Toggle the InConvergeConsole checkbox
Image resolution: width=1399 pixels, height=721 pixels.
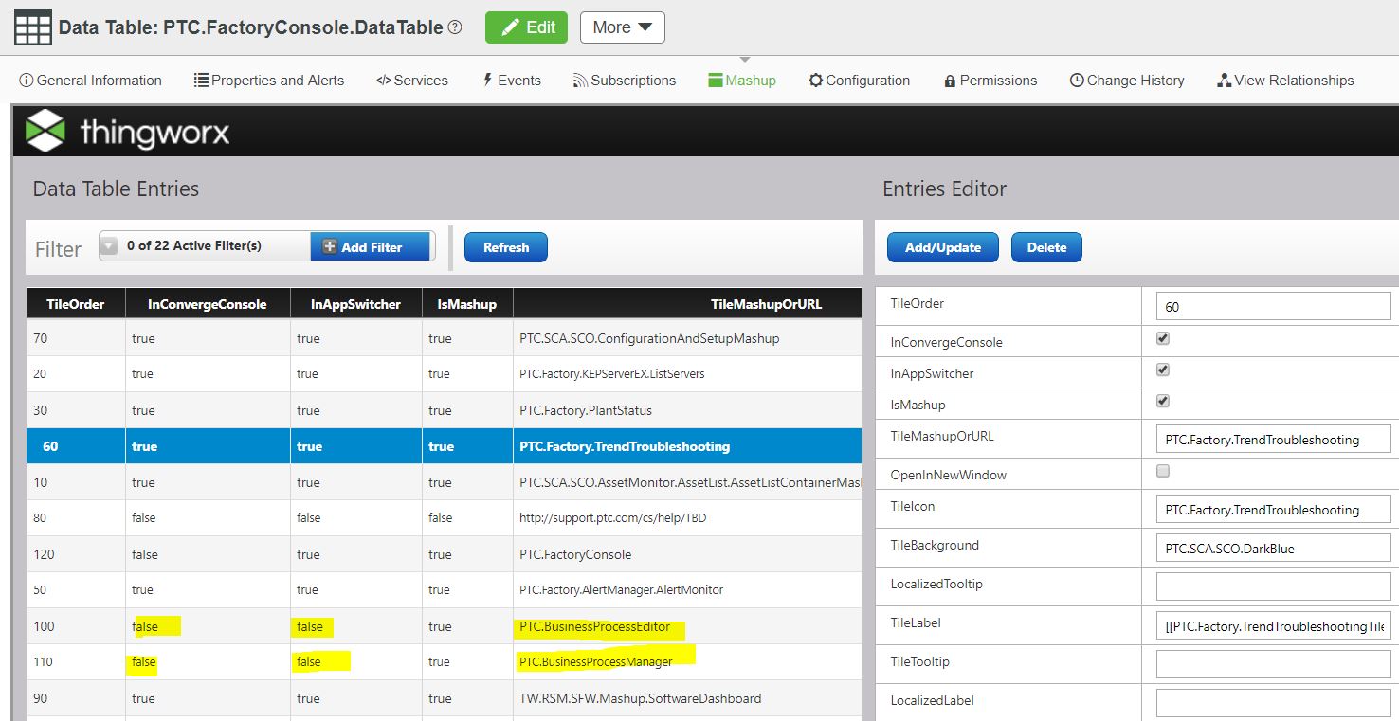tap(1163, 338)
